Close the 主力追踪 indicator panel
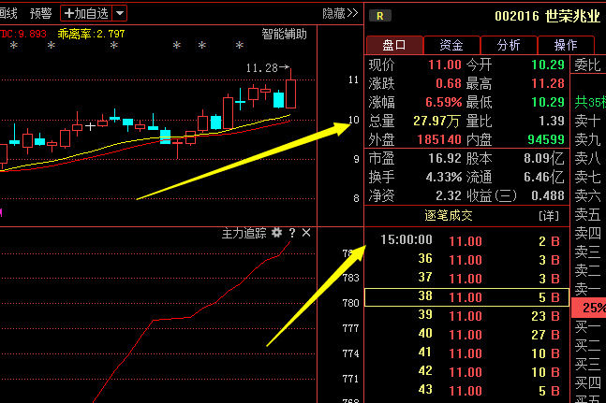606x403 pixels. pos(306,232)
